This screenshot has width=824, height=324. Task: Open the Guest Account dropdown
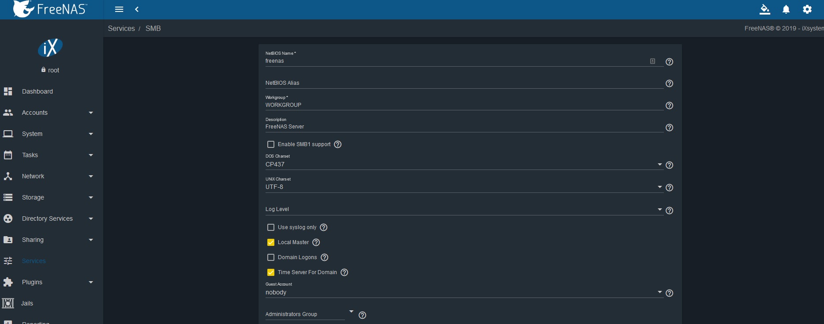pyautogui.click(x=464, y=292)
